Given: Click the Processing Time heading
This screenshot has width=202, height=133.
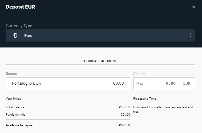Looking at the screenshot, I should click(x=145, y=98).
